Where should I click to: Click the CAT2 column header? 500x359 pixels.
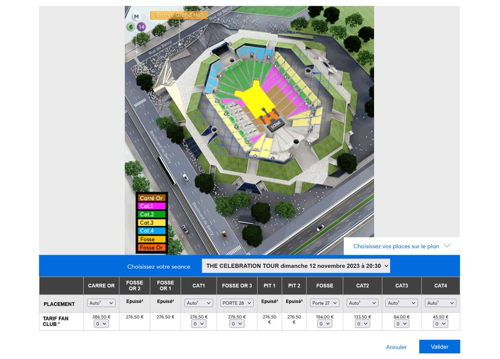tap(362, 286)
